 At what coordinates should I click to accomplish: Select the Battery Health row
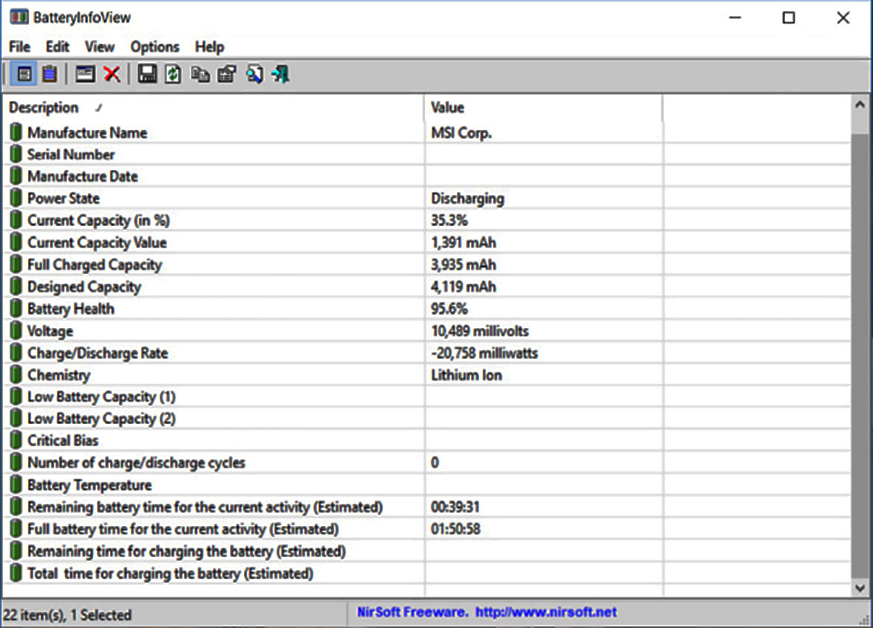(71, 309)
